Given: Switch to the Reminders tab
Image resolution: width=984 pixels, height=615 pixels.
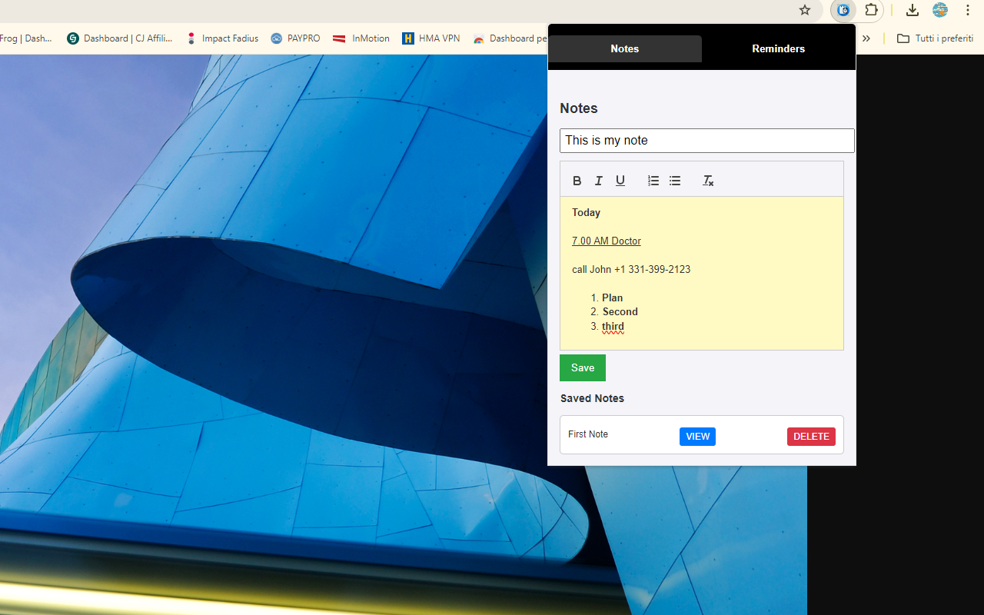Looking at the screenshot, I should click(x=778, y=48).
